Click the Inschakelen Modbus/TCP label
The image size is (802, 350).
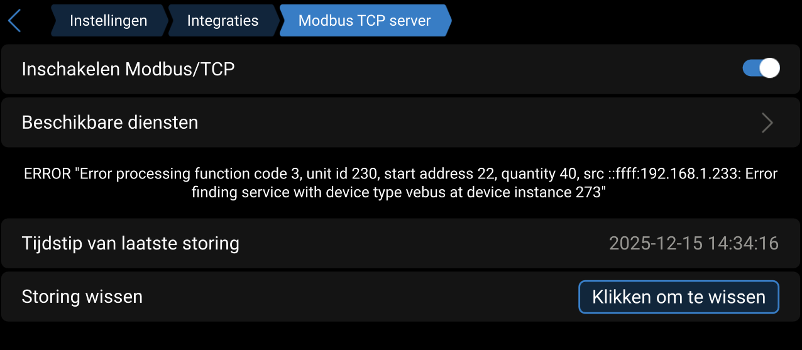point(128,69)
